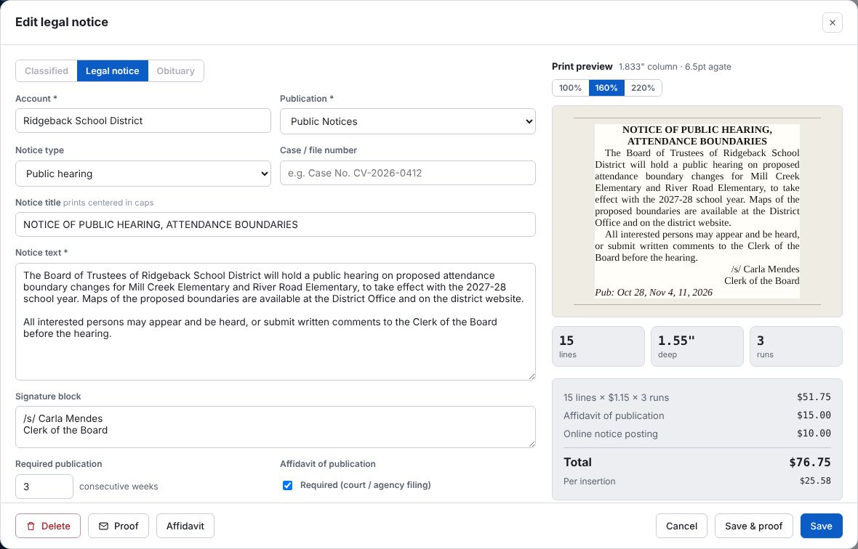The height and width of the screenshot is (549, 858).
Task: Set print preview zoom to 220%
Action: pyautogui.click(x=643, y=88)
